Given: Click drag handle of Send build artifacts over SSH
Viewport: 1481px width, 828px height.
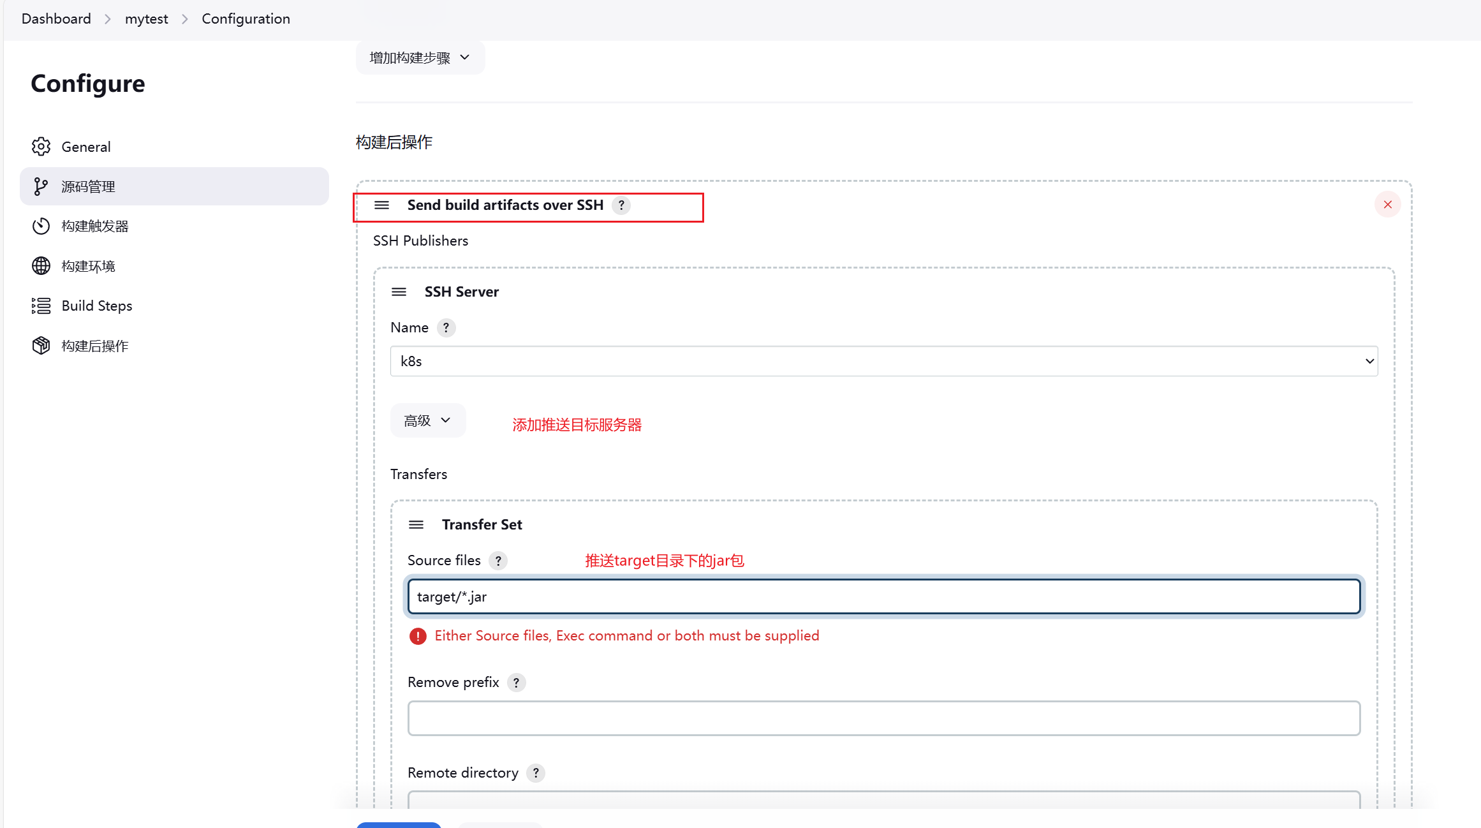Looking at the screenshot, I should point(381,205).
